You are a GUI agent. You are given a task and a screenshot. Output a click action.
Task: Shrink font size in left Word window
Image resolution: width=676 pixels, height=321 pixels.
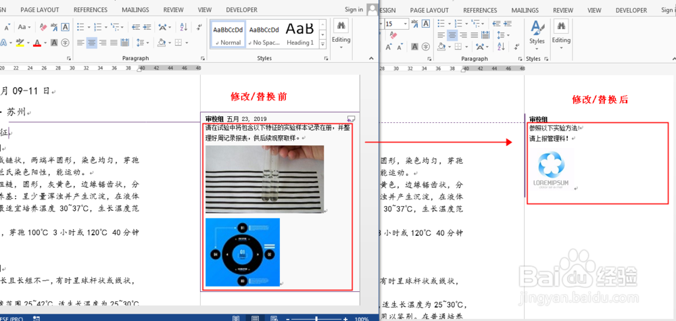(x=7, y=27)
